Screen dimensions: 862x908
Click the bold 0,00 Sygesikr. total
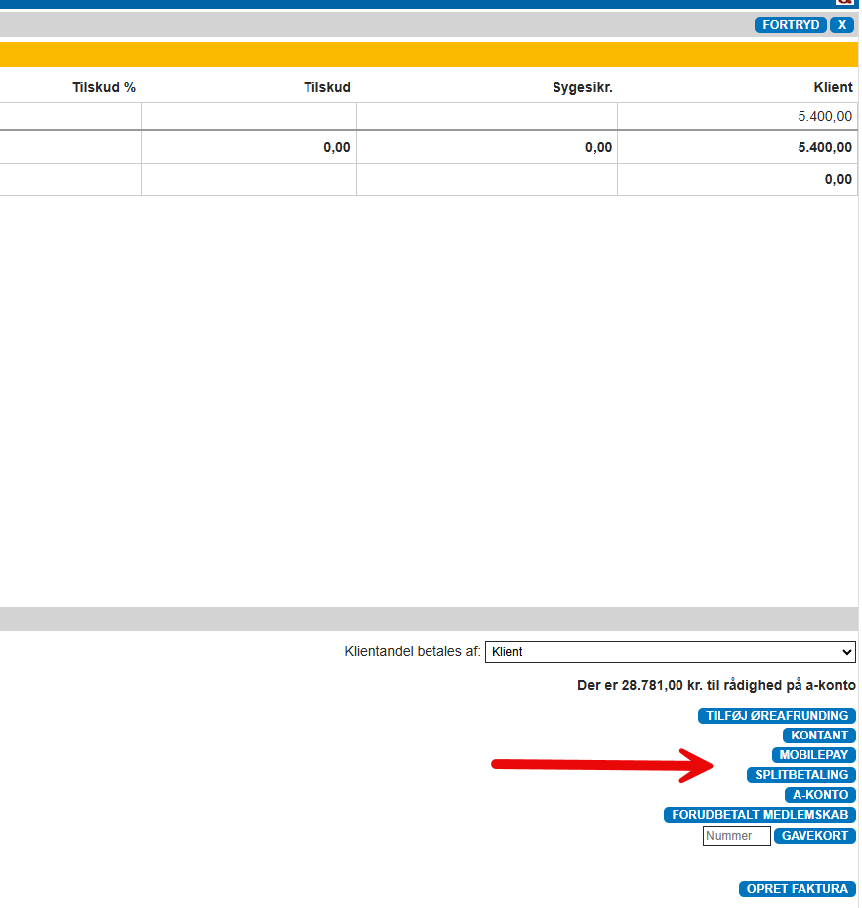coord(598,147)
